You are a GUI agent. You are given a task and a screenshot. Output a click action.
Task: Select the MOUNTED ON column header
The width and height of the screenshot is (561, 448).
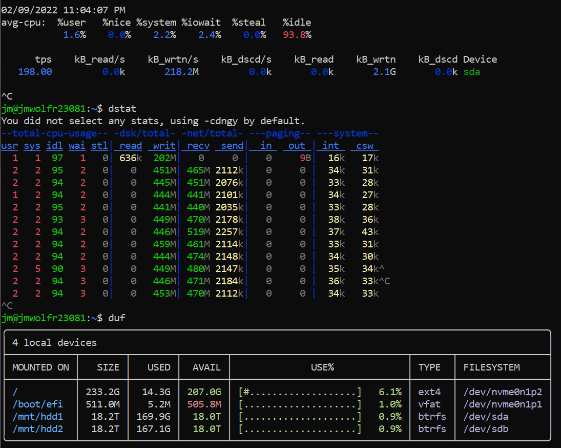[x=40, y=367]
